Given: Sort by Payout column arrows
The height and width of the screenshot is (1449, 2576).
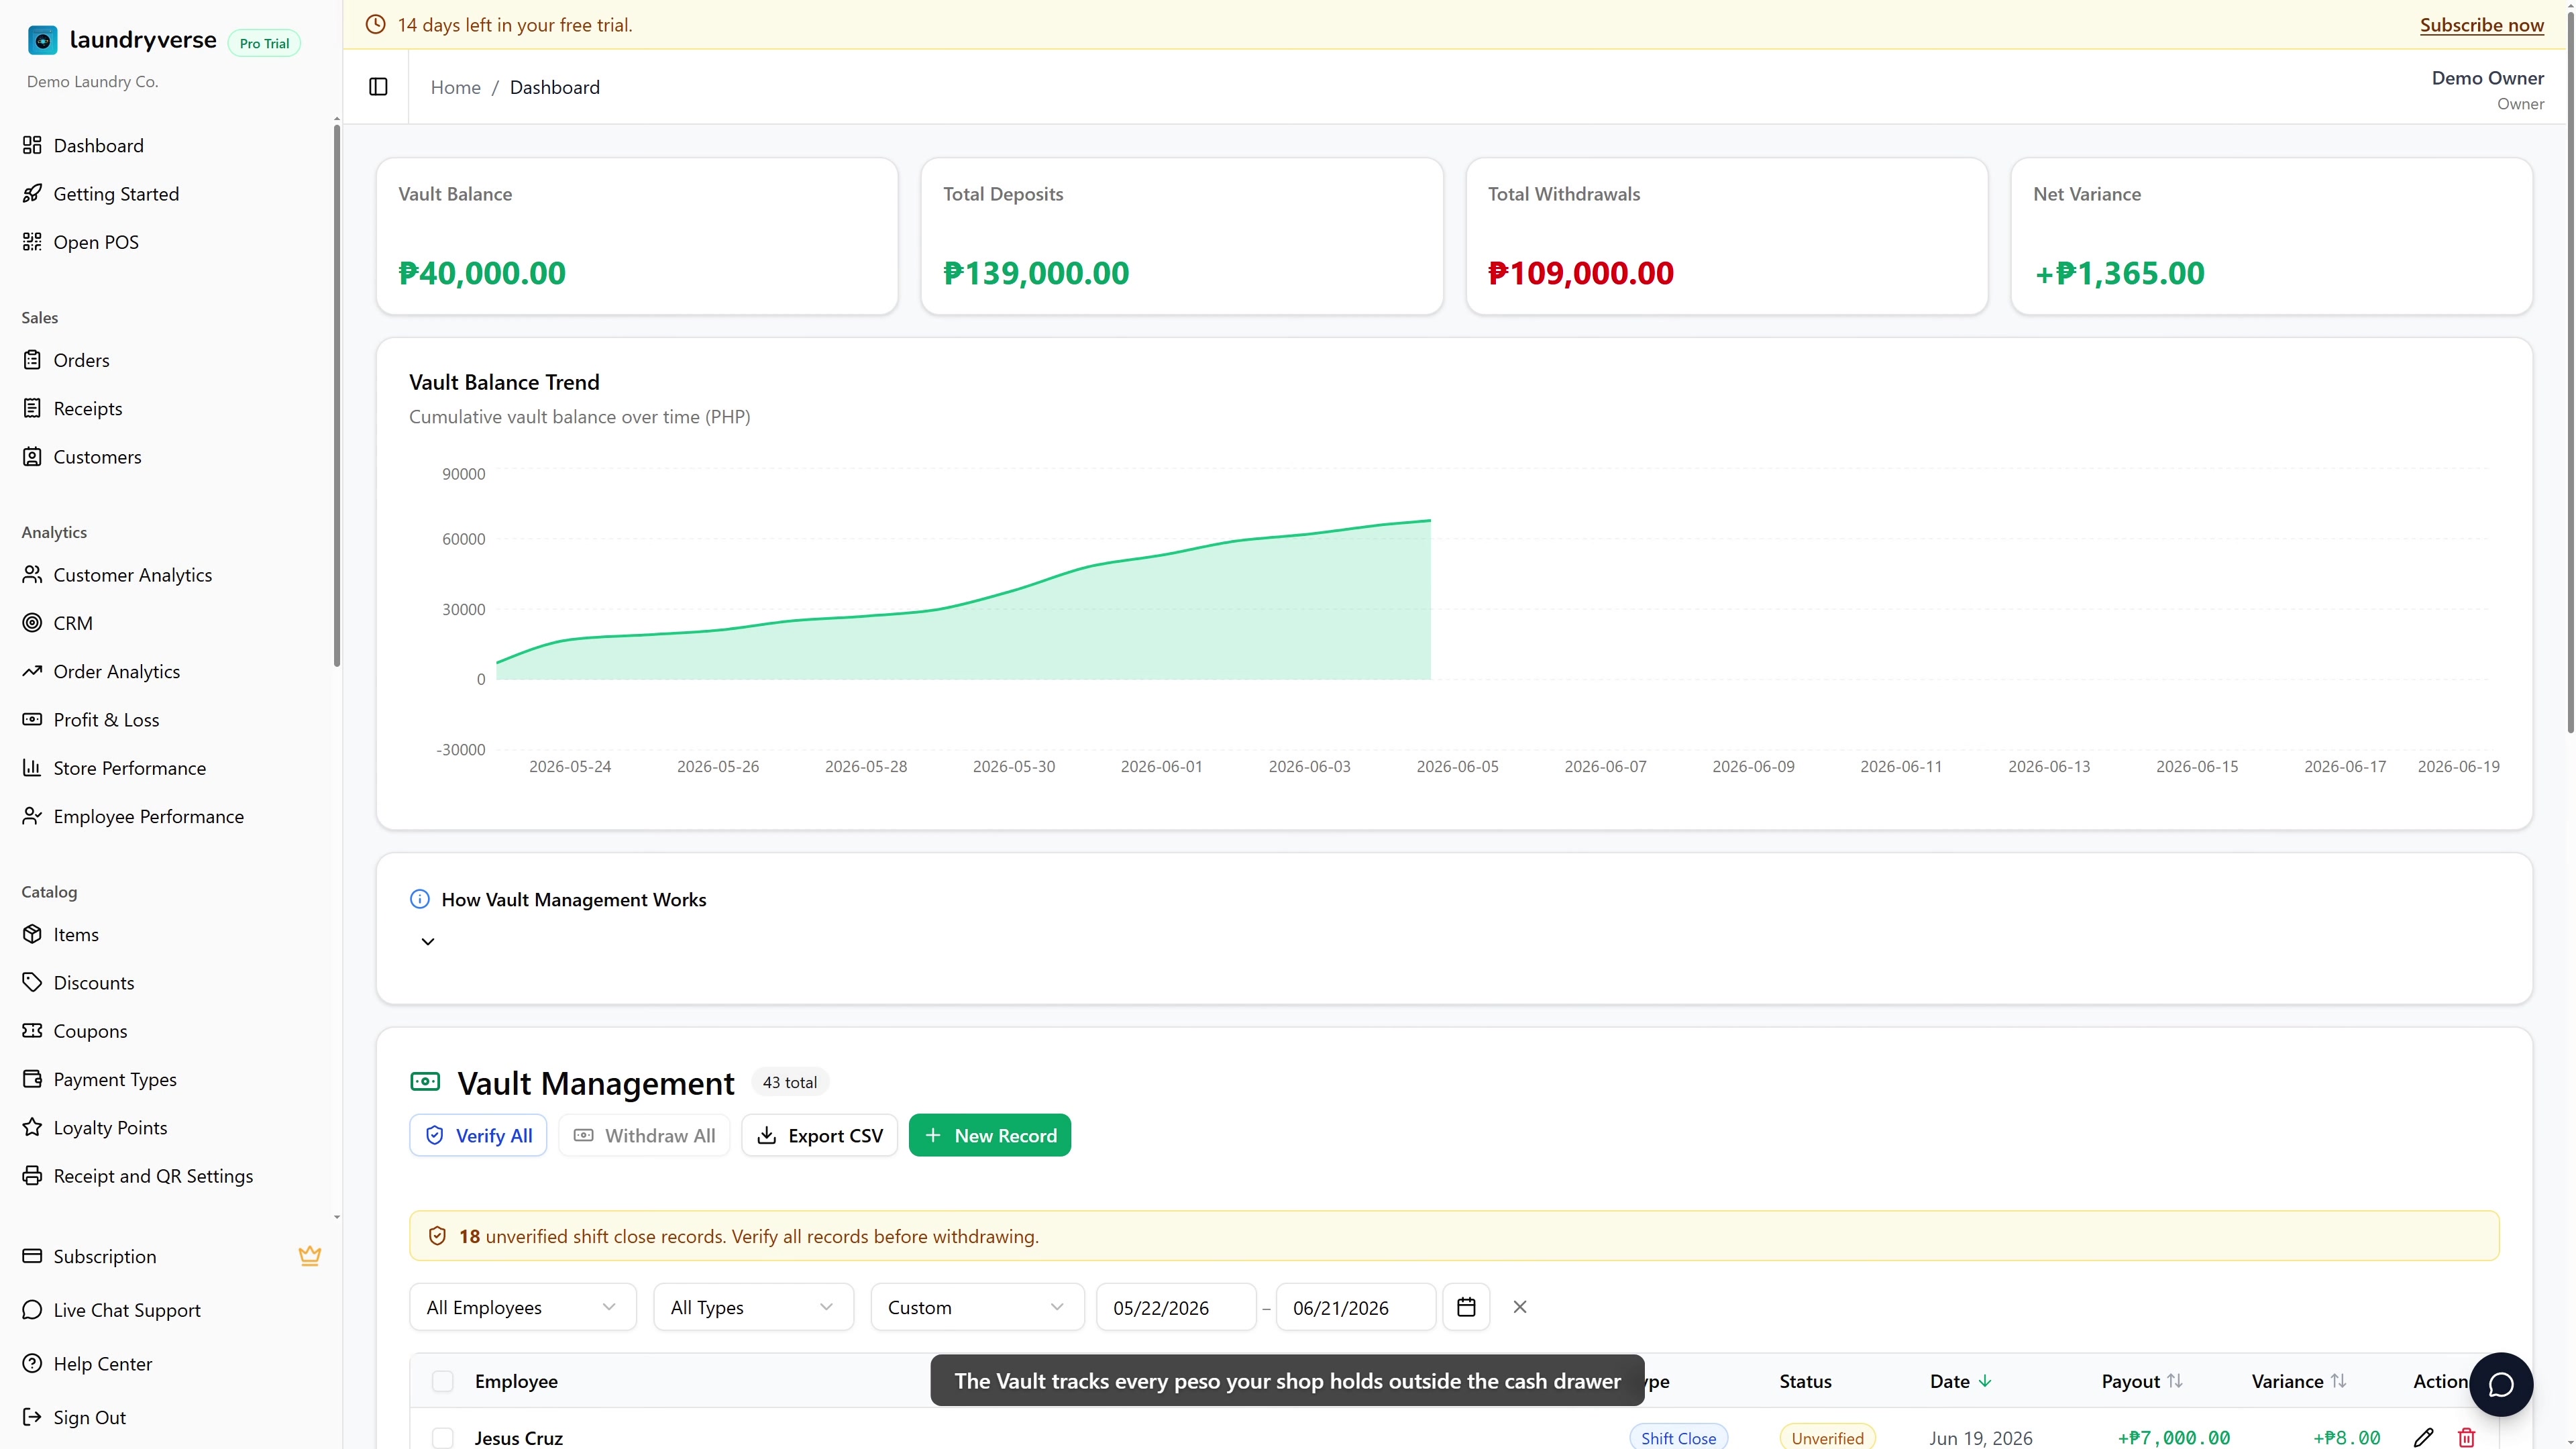Looking at the screenshot, I should 2175,1381.
